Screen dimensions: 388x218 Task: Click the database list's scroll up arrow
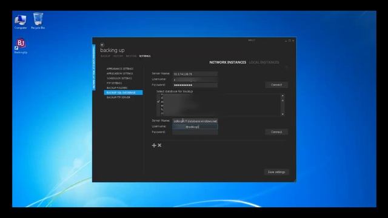pyautogui.click(x=283, y=96)
